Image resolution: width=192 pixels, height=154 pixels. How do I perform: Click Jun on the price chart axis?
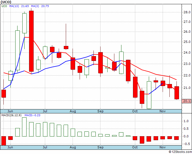[10, 111]
